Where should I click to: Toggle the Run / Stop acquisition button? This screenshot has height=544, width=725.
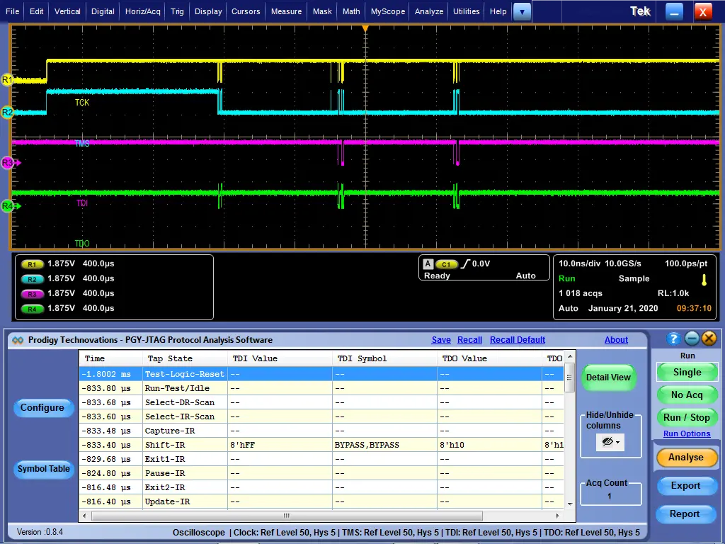coord(685,417)
